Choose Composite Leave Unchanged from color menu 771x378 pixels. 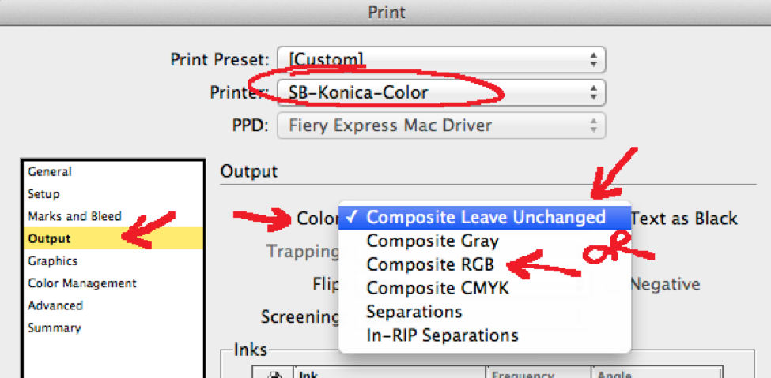point(484,217)
